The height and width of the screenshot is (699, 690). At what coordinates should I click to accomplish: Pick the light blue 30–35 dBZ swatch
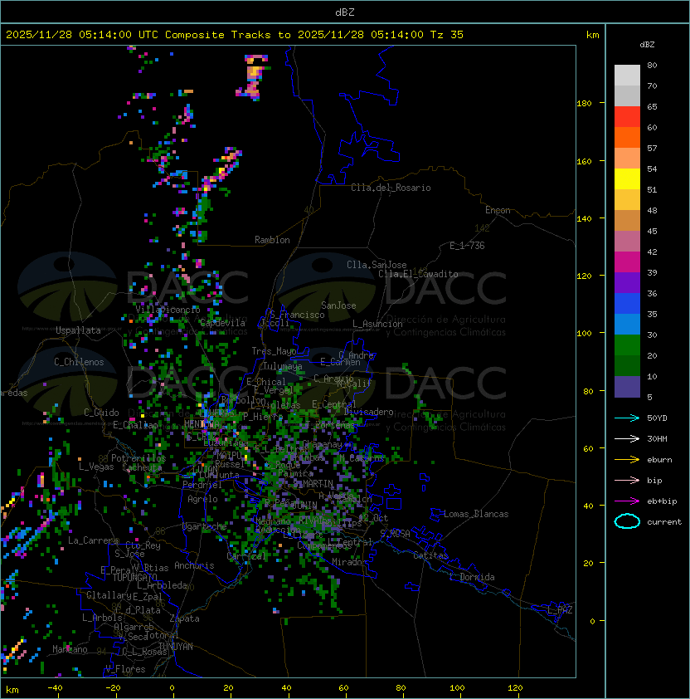pos(627,324)
